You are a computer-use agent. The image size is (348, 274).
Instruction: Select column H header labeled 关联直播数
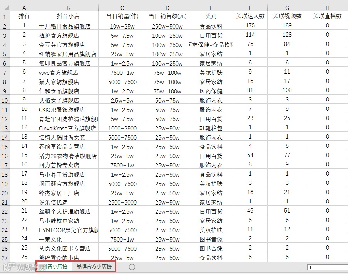pos(327,7)
